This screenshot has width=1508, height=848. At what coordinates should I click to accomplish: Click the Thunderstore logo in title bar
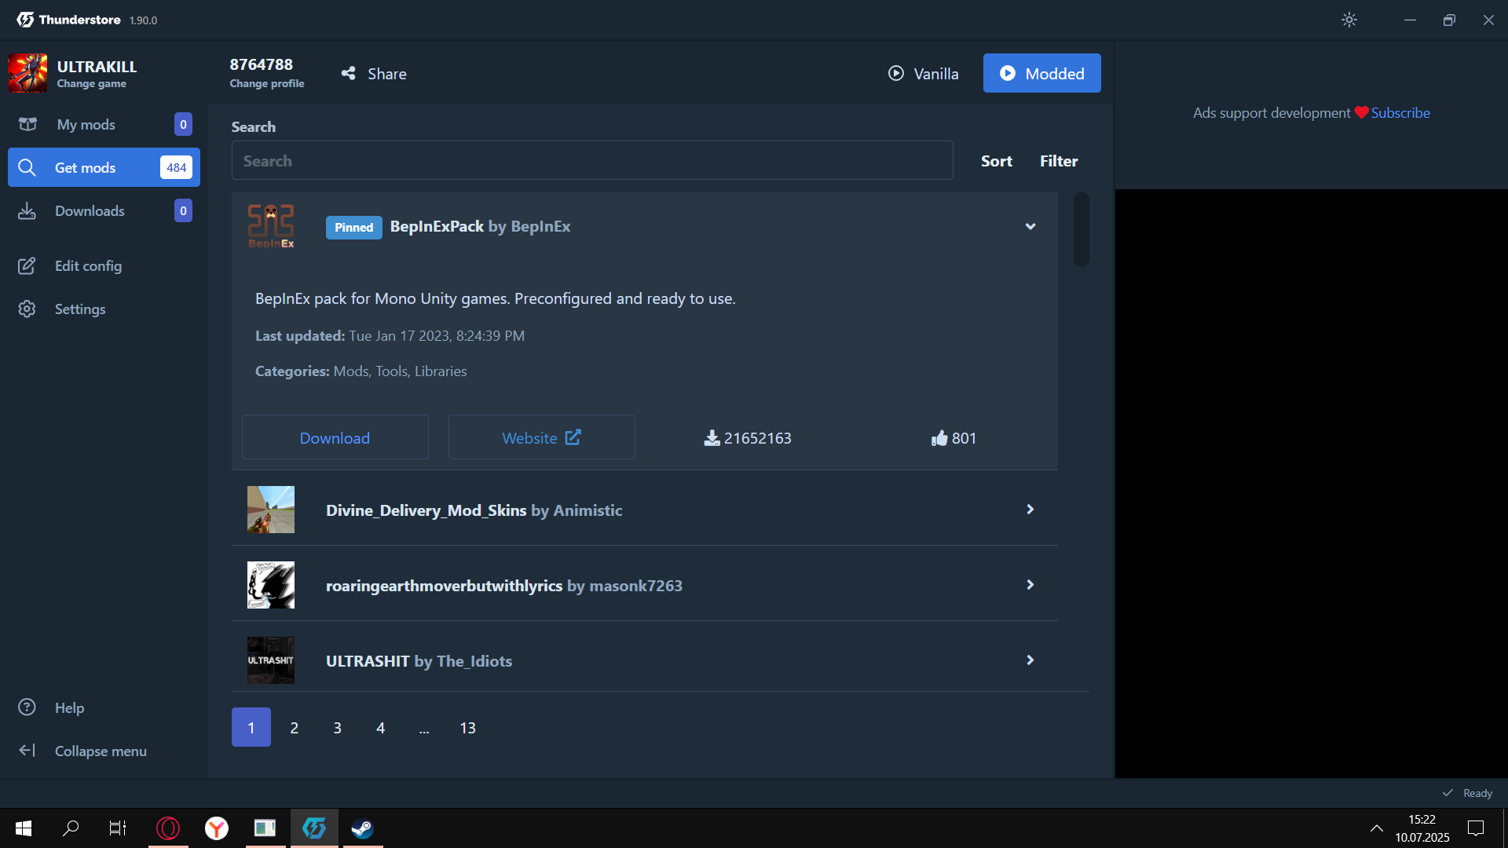(25, 20)
